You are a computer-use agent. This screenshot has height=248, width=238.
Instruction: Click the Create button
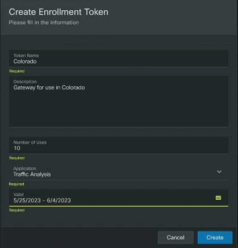point(215,237)
